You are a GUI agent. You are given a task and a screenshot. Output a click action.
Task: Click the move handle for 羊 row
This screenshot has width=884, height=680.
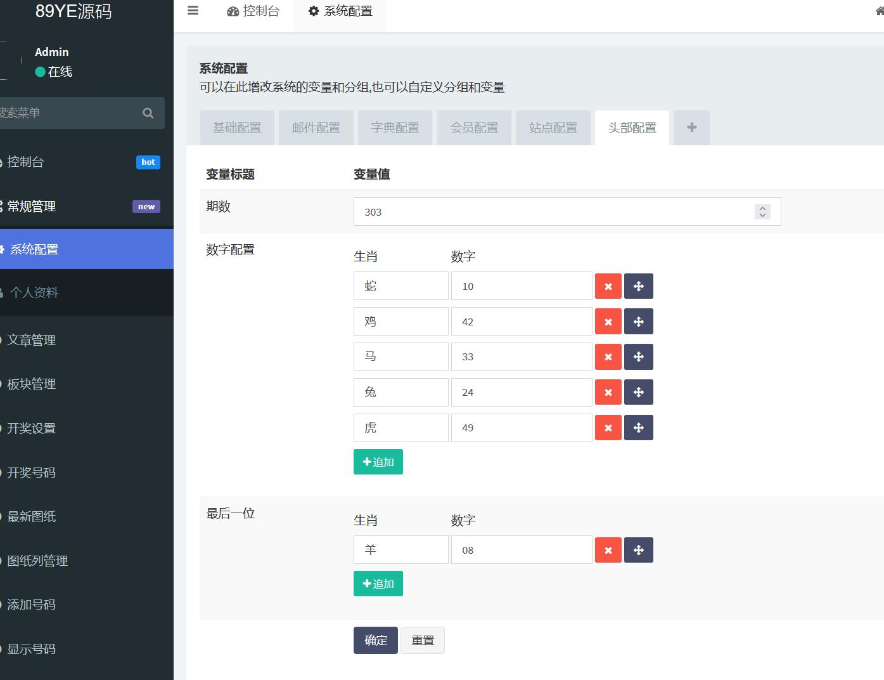tap(638, 550)
